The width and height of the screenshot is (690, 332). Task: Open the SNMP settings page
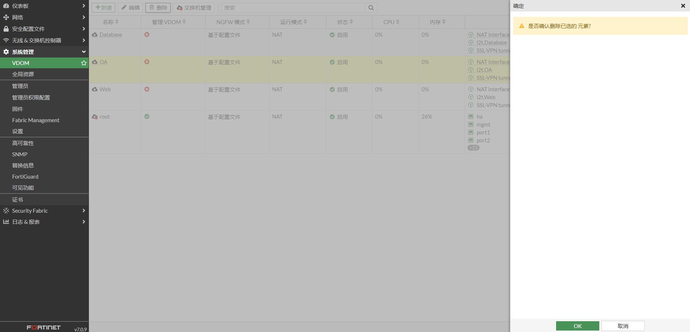tap(20, 154)
